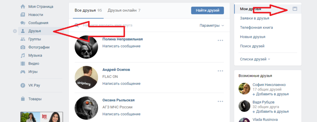This screenshot has width=317, height=122.
Task: Open Группы in the left menu
Action: tap(35, 39)
